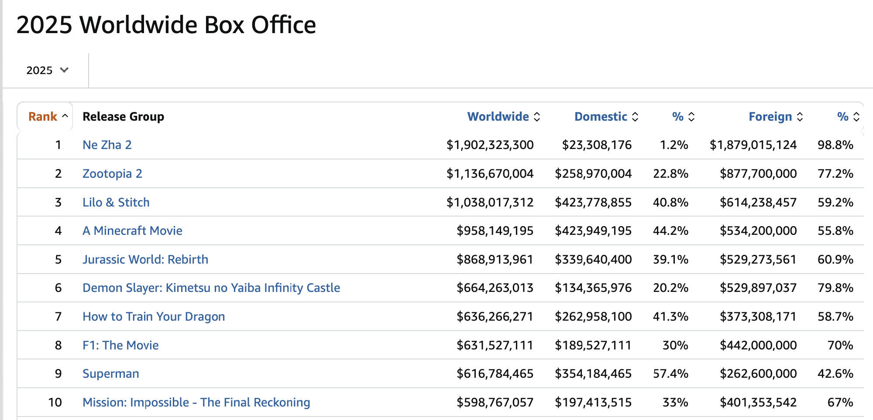This screenshot has height=420, width=873.
Task: Sort by Rank column header
Action: 48,117
